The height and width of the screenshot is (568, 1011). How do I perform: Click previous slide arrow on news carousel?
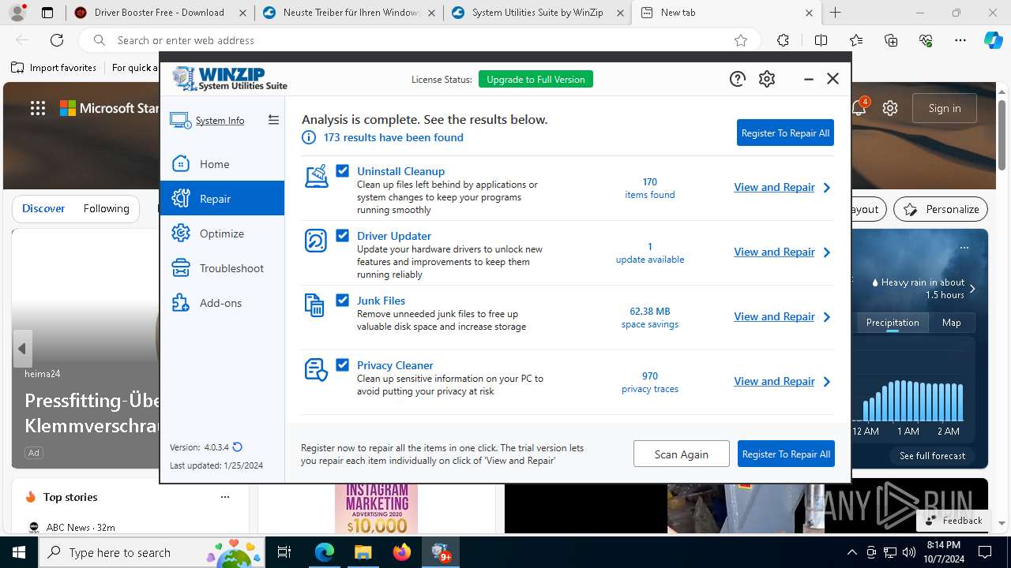coord(22,349)
